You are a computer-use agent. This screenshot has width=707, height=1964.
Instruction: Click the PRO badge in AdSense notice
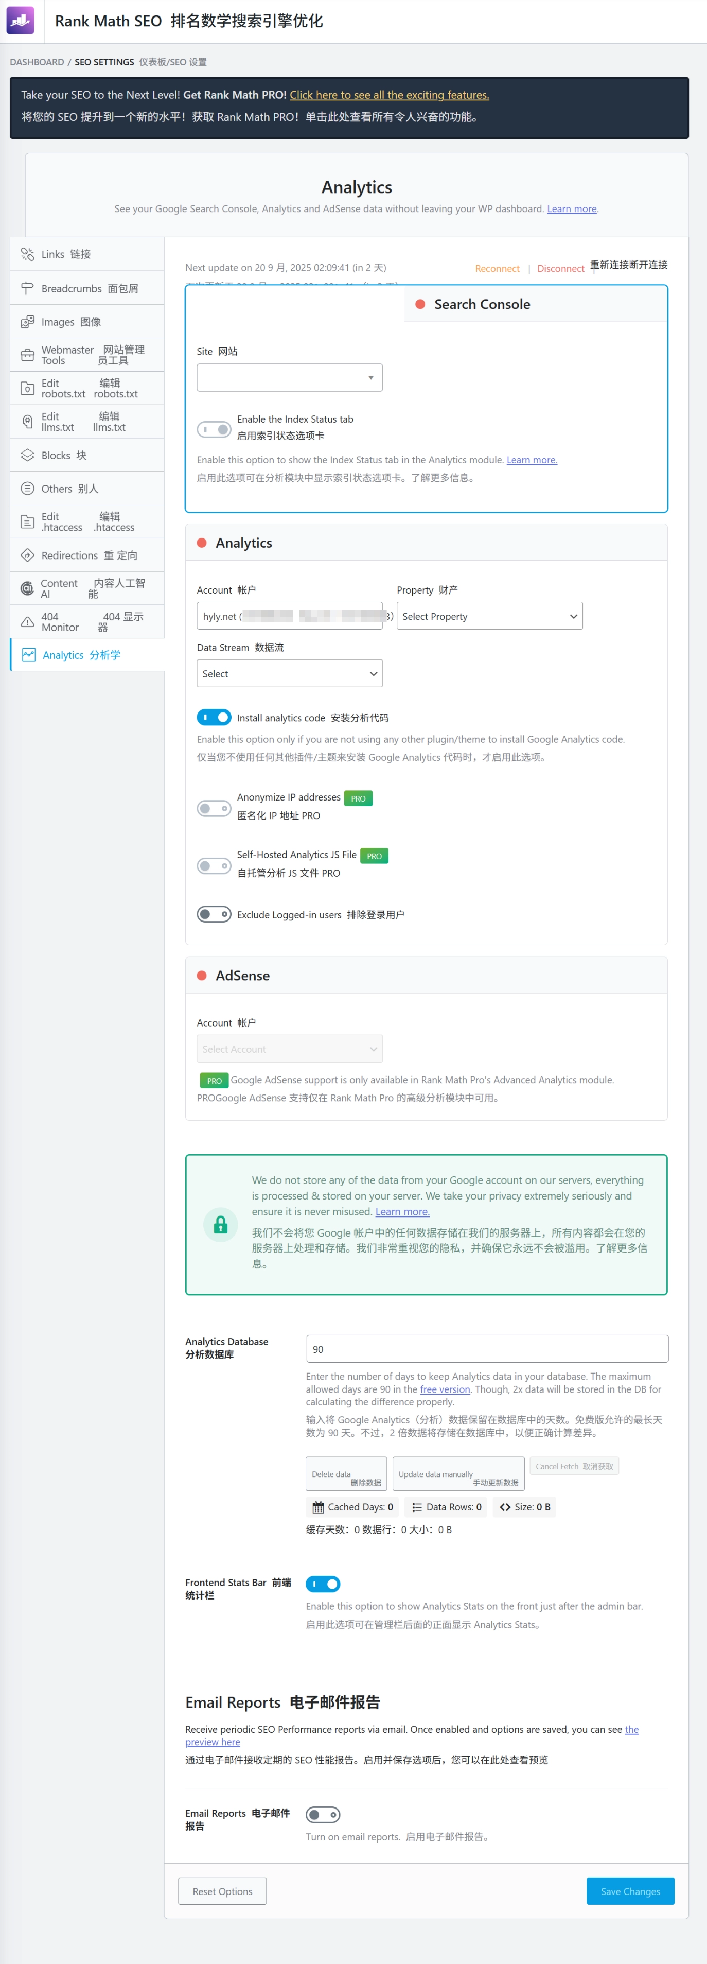point(214,1081)
